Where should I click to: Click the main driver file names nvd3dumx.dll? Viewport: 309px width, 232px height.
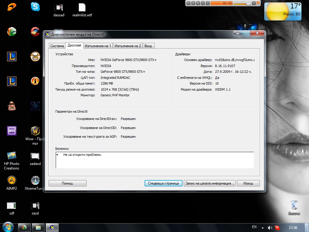click(235, 60)
